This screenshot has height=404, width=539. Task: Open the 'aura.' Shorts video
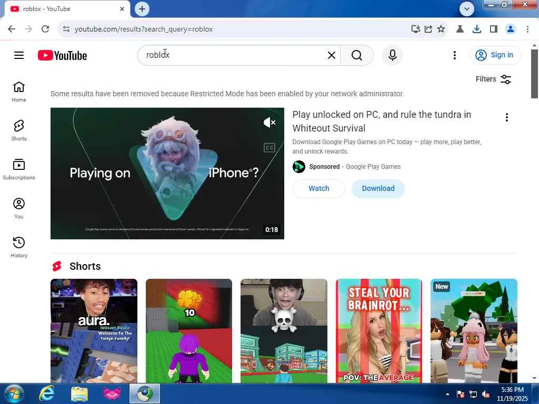[94, 331]
